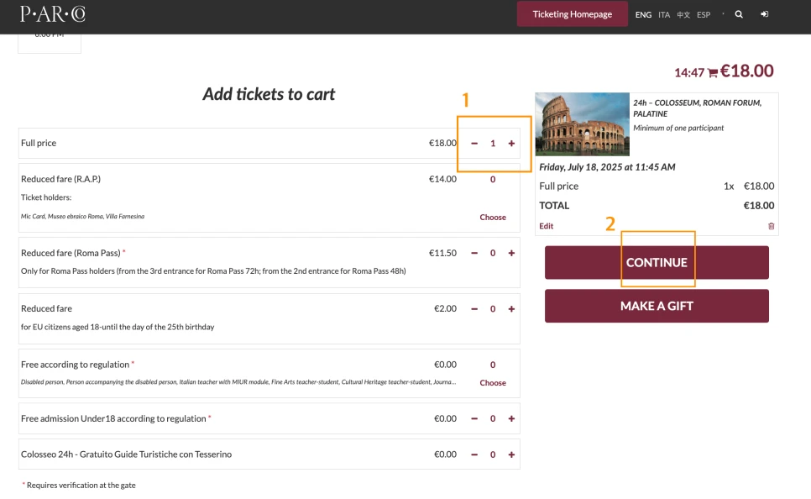This screenshot has width=811, height=499.
Task: Click the shopping cart icon near total
Action: (x=713, y=73)
